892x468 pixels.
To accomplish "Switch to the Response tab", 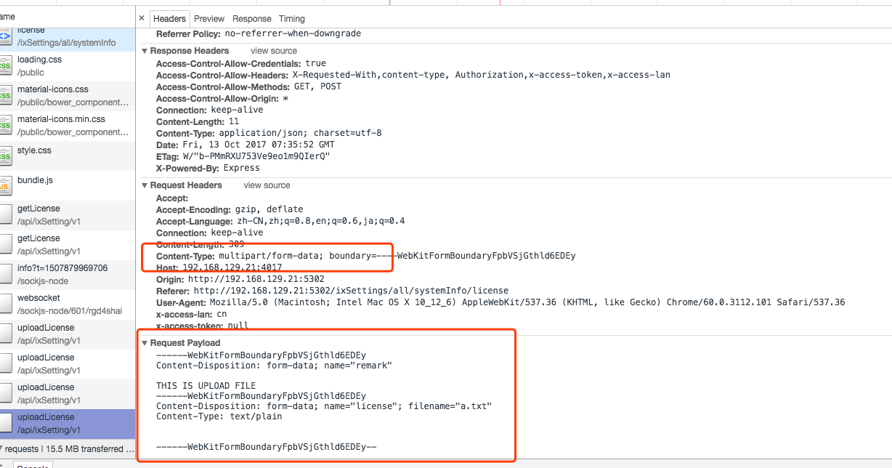I will pos(251,18).
